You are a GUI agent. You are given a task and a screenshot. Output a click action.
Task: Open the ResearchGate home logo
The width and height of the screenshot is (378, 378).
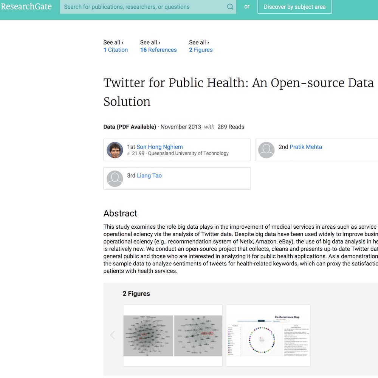tap(26, 6)
